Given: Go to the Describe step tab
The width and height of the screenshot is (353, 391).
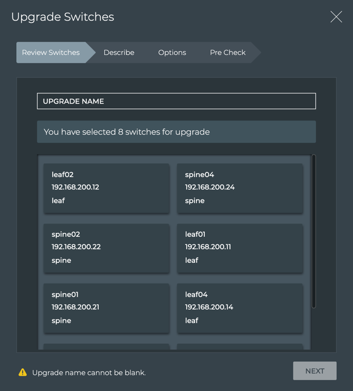Looking at the screenshot, I should pyautogui.click(x=119, y=53).
